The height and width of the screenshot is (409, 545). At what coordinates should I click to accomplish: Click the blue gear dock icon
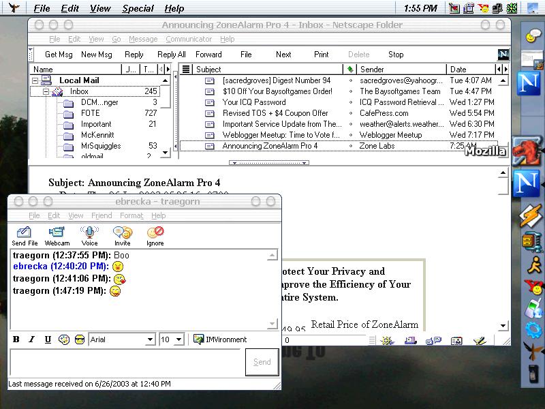tap(533, 329)
